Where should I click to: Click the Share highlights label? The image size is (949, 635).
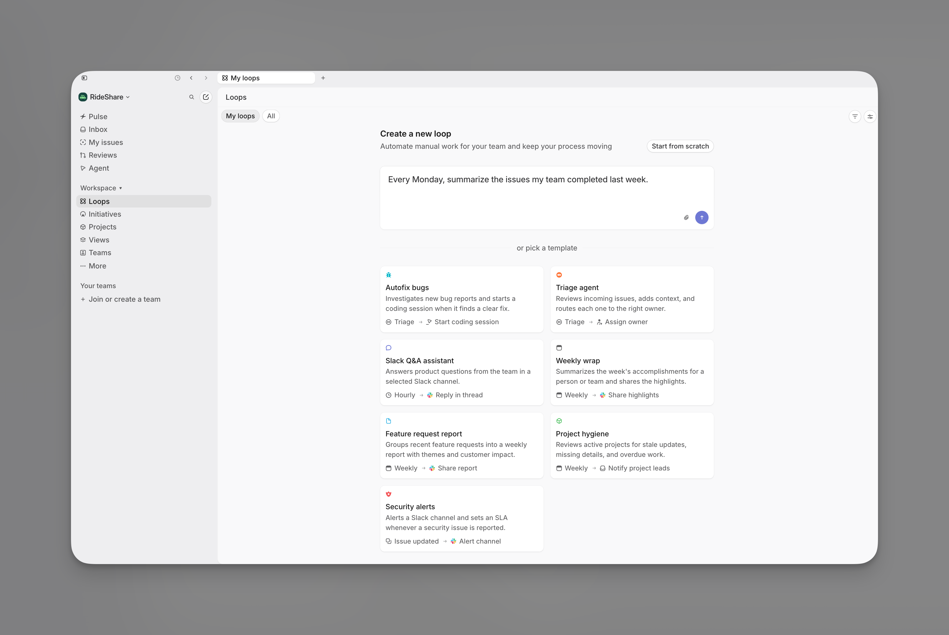pyautogui.click(x=633, y=395)
